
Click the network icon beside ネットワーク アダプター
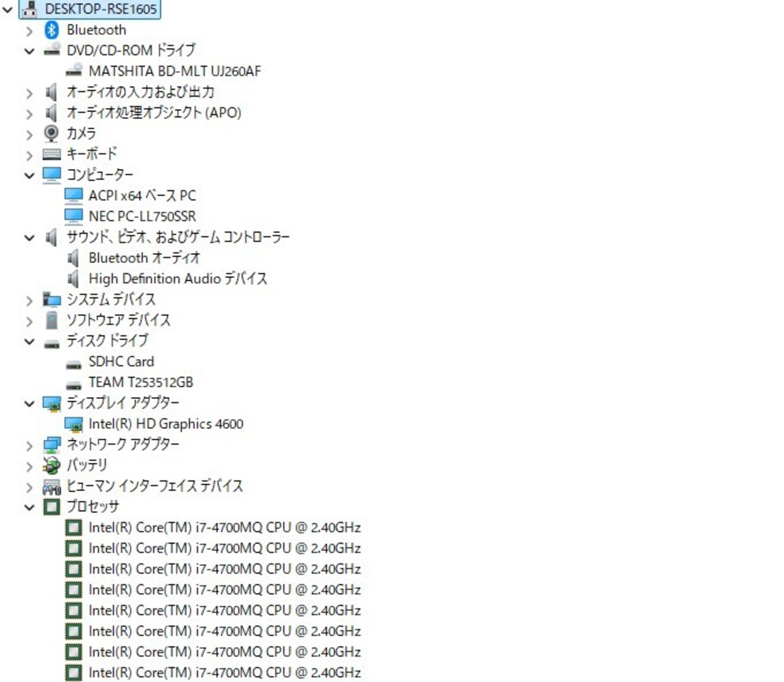[52, 445]
